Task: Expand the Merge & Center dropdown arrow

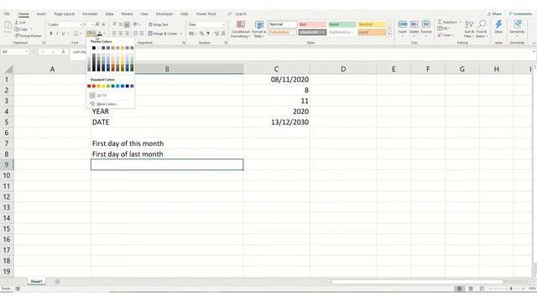Action: pos(181,34)
